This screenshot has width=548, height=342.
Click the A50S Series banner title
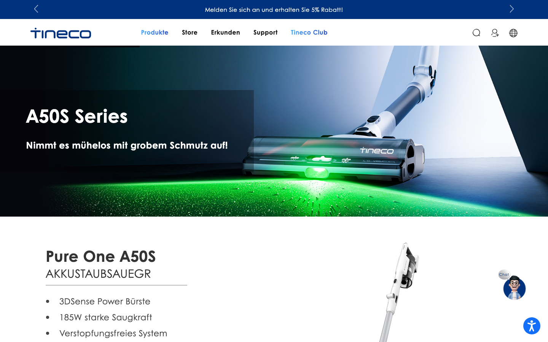pyautogui.click(x=77, y=116)
